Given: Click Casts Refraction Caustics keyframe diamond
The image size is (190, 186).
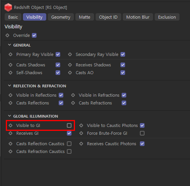Looking at the screenshot, I should tap(10, 151).
